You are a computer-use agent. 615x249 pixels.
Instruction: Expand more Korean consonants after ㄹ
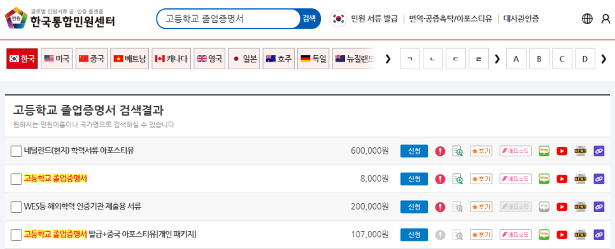[x=497, y=58]
